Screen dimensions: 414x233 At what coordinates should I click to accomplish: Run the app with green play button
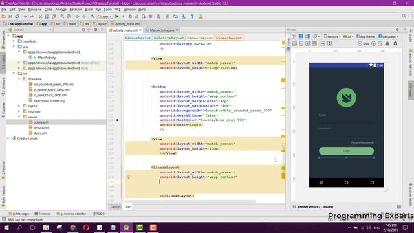pos(116,16)
